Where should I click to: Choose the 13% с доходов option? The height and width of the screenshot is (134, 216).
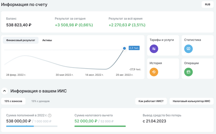click(40, 101)
